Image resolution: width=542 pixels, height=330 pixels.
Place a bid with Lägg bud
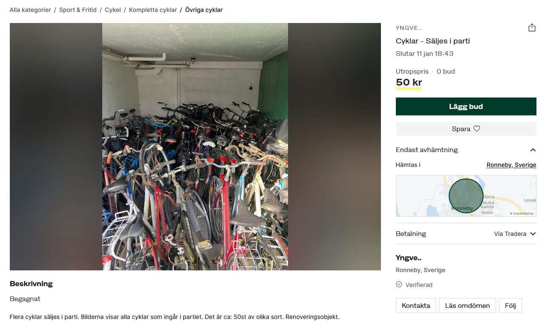[466, 106]
